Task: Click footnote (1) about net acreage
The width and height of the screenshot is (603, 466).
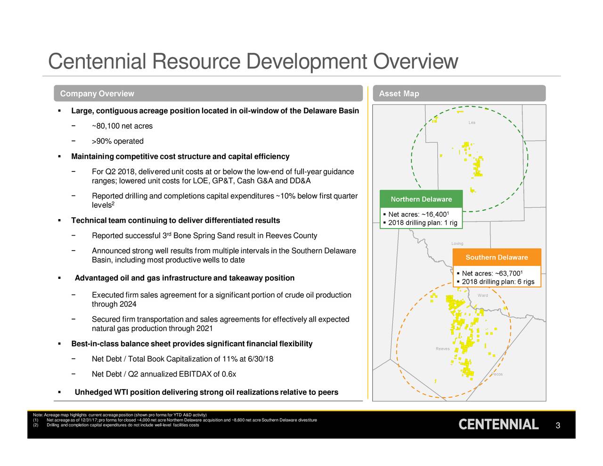Action: (x=175, y=420)
